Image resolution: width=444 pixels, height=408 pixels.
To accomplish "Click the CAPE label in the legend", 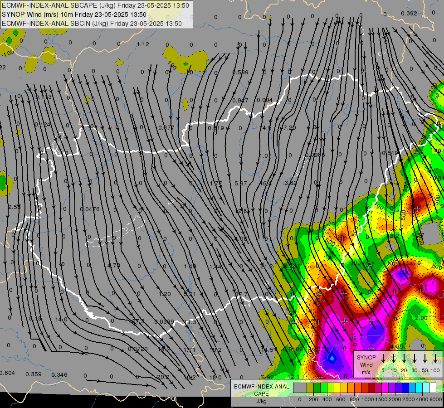I will pos(261,394).
